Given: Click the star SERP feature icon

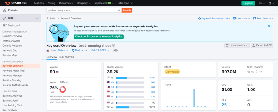Looking at the screenshot, I should (249, 72).
